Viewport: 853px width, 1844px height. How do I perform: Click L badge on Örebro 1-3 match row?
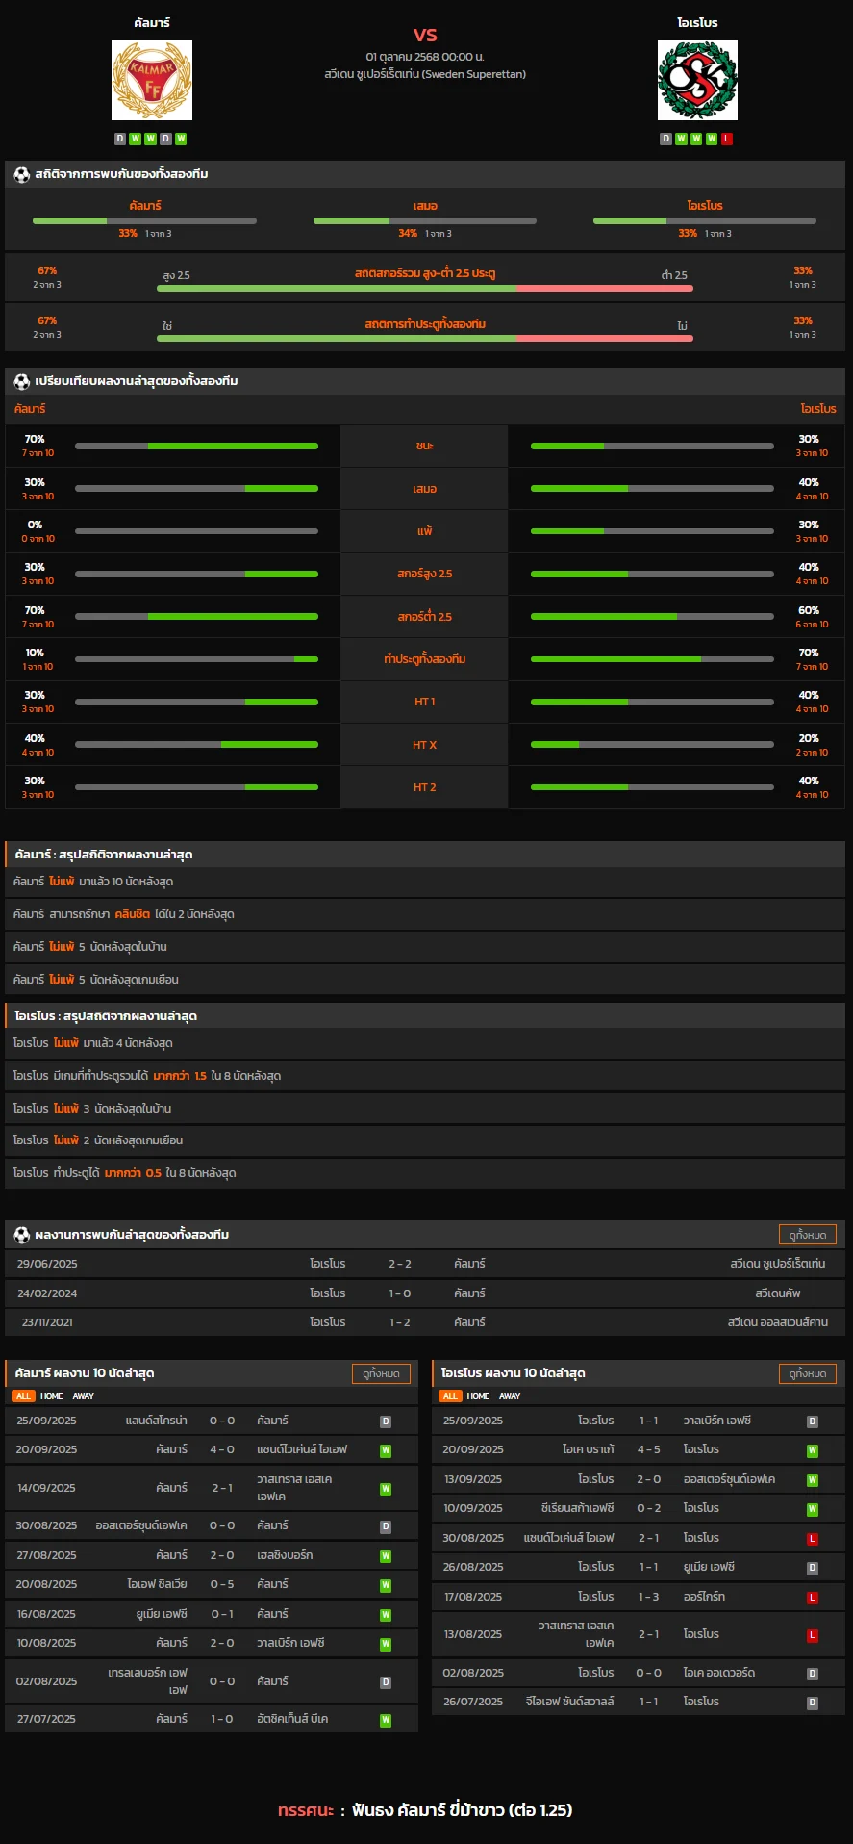tap(813, 1598)
